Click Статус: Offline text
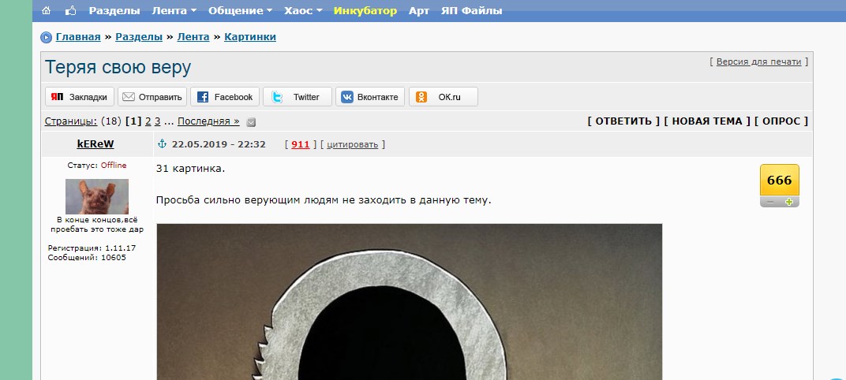The height and width of the screenshot is (380, 846). point(97,166)
